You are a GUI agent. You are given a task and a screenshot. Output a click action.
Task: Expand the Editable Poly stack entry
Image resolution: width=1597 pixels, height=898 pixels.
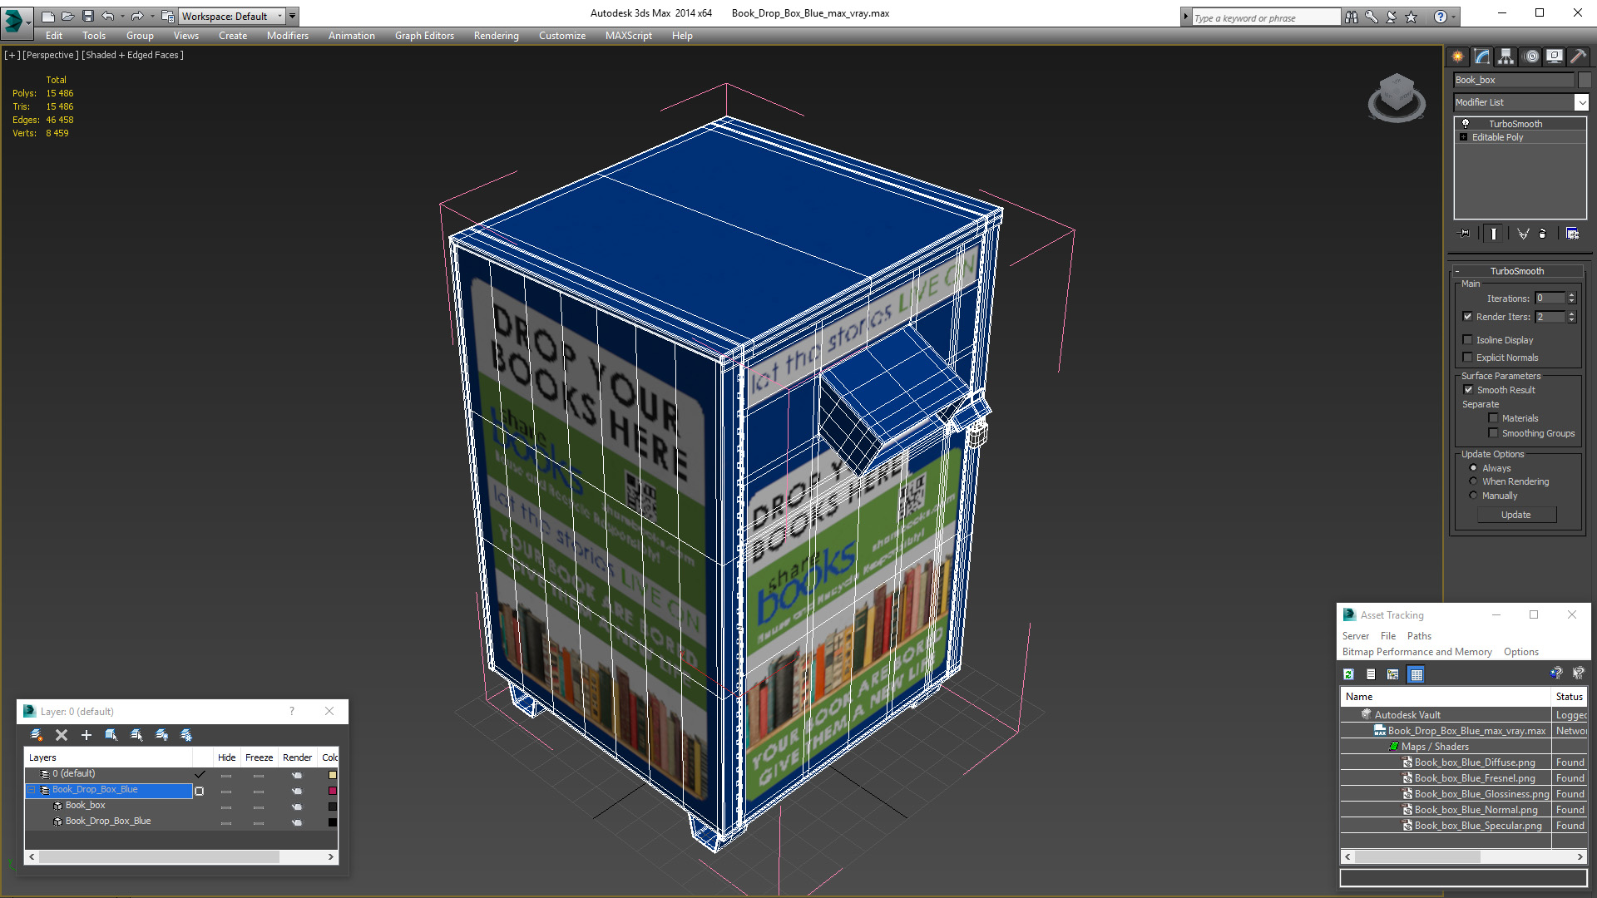[1463, 137]
